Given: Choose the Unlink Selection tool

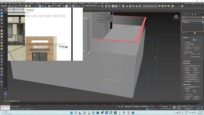Looking at the screenshot, I should [12, 6].
